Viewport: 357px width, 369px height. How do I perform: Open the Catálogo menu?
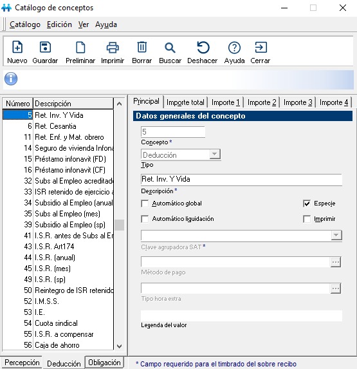point(25,24)
